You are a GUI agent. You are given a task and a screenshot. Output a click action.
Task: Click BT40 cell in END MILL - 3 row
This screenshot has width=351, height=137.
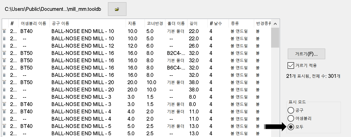[27, 104]
